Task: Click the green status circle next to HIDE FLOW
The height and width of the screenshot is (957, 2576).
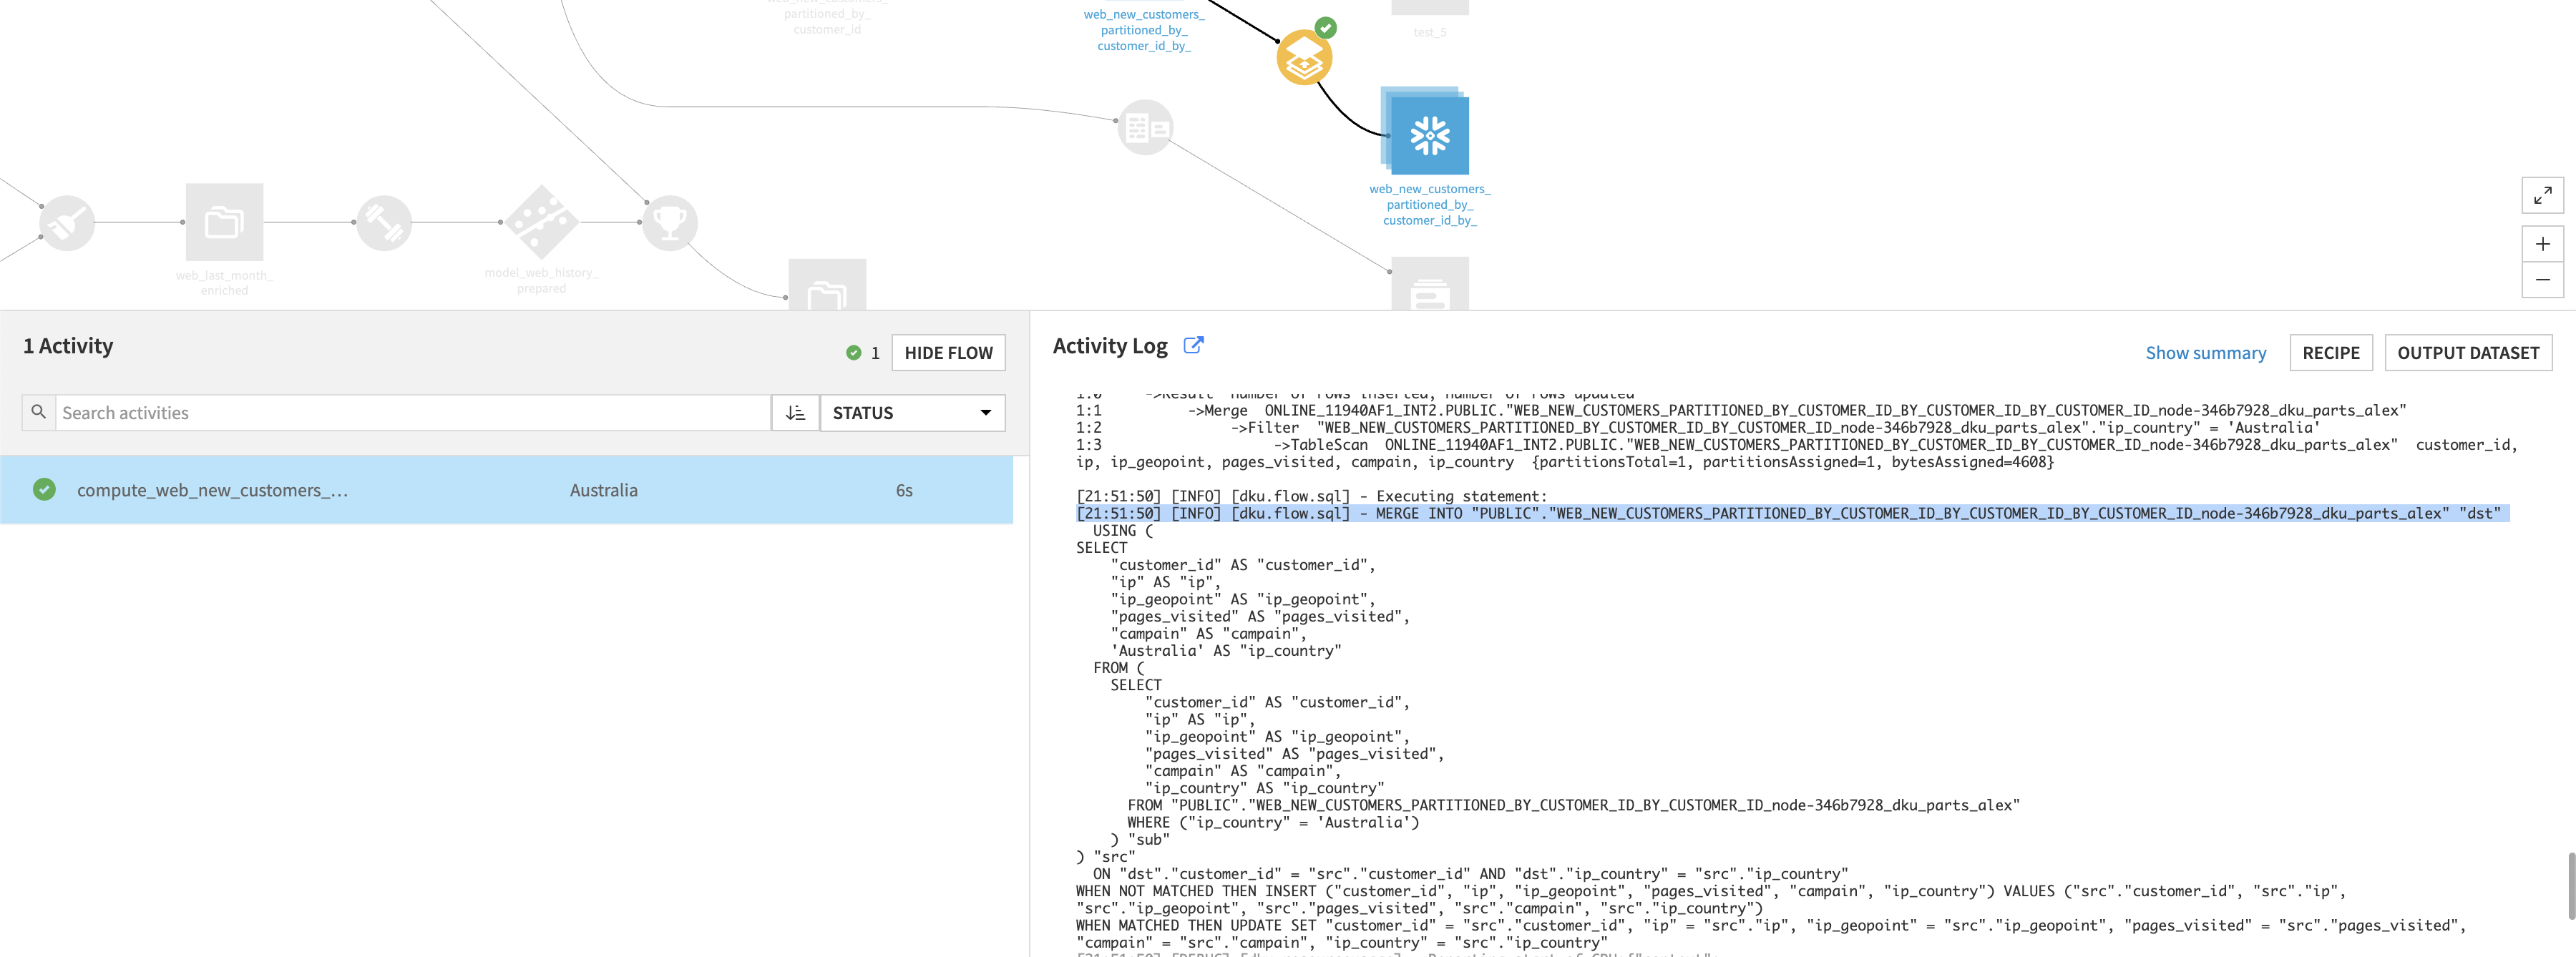Action: (853, 352)
